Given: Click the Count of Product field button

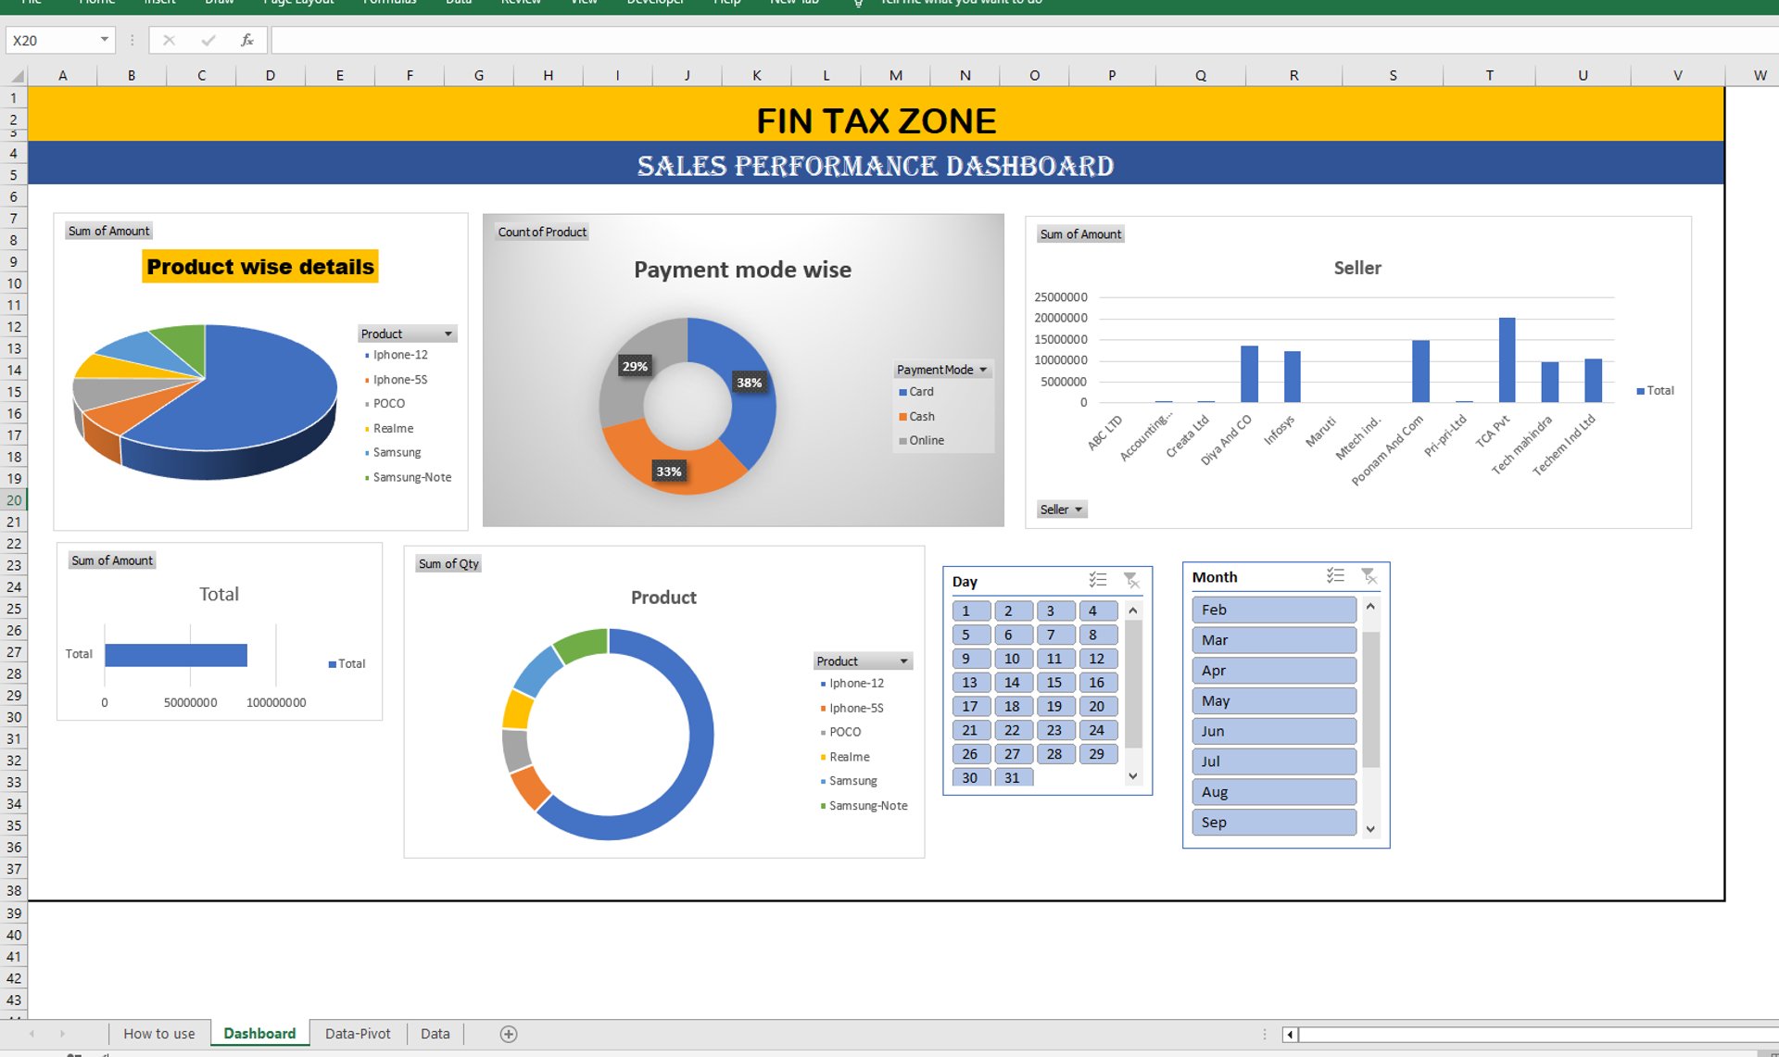Looking at the screenshot, I should point(542,232).
